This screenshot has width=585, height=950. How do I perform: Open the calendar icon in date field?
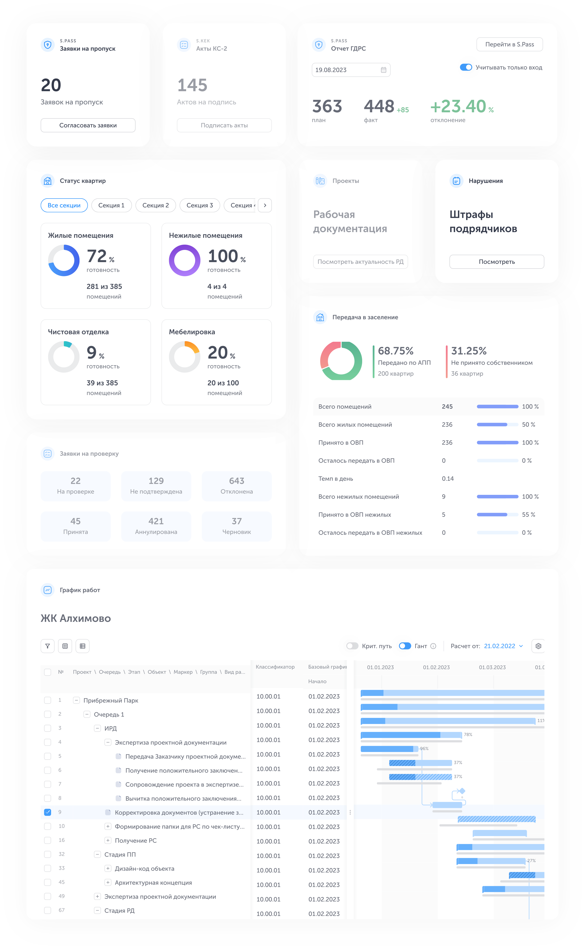[x=383, y=70]
